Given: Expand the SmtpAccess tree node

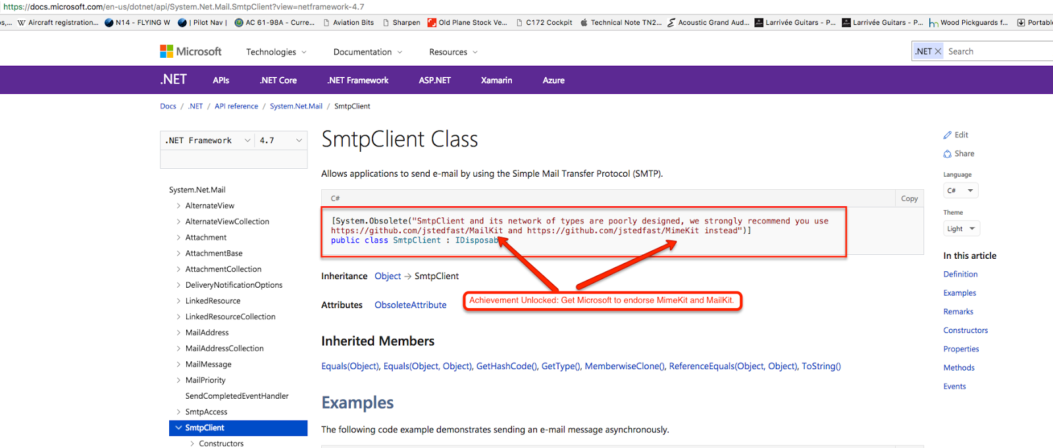Looking at the screenshot, I should coord(178,412).
